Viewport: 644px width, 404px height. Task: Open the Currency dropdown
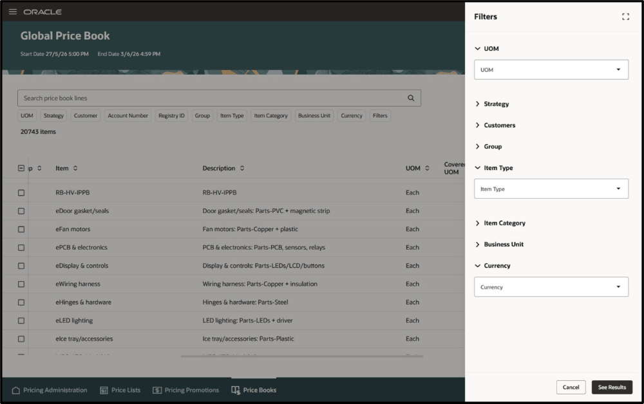(551, 287)
